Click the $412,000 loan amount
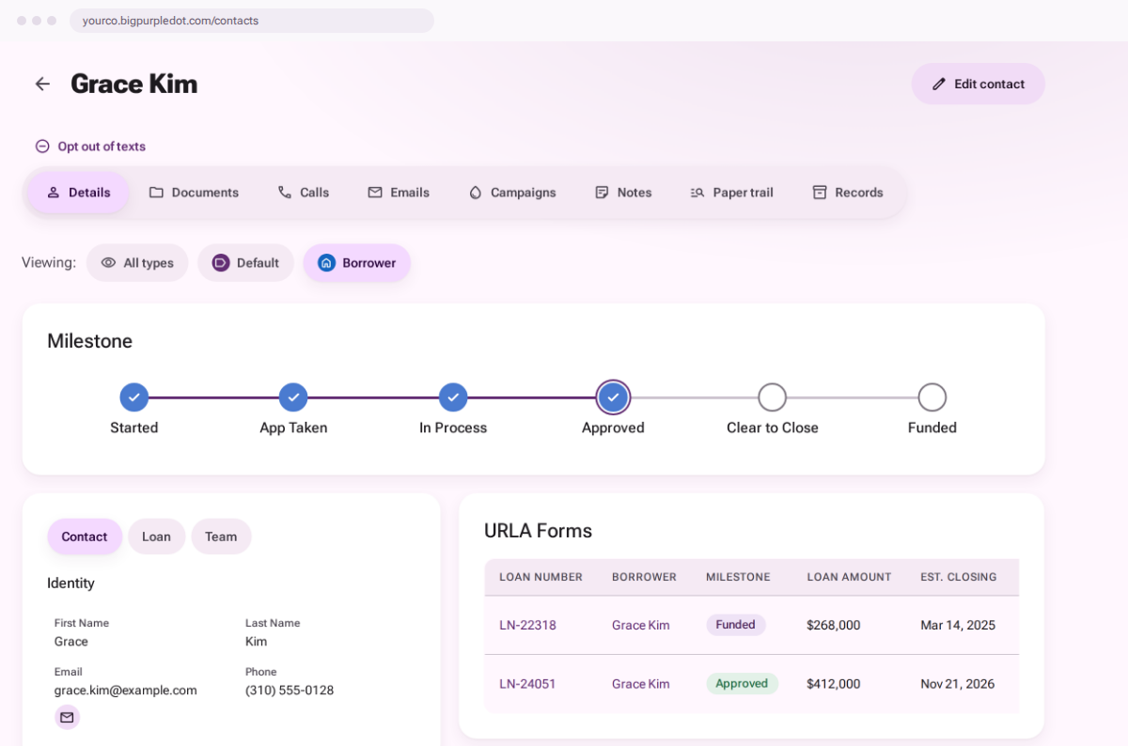This screenshot has height=746, width=1128. (x=833, y=684)
